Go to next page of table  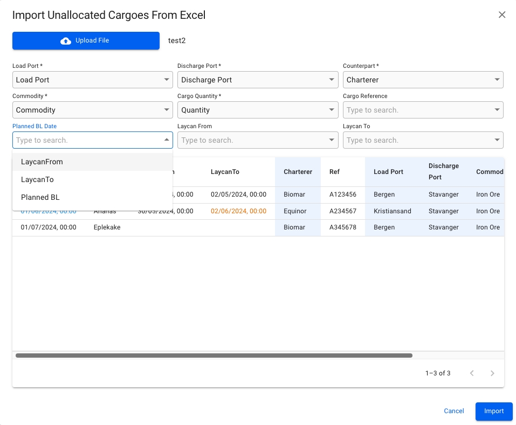[492, 373]
